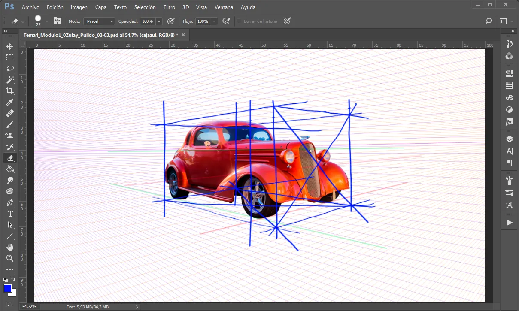Close the Tema4_Modulo1 document tab
Viewport: 519px width, 311px height.
(183, 35)
